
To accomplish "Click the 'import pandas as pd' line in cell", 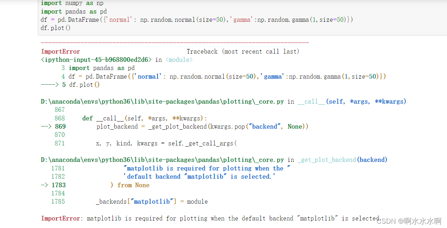I will point(74,11).
